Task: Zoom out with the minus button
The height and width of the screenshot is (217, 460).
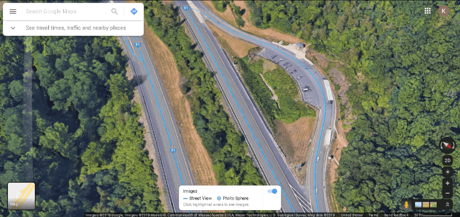Action: tap(447, 193)
